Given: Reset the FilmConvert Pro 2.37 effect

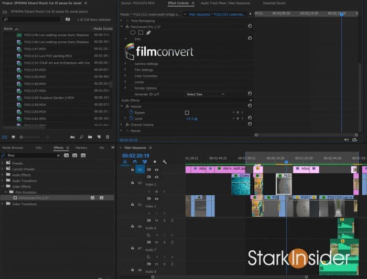Looking at the screenshot, I should tap(250, 26).
